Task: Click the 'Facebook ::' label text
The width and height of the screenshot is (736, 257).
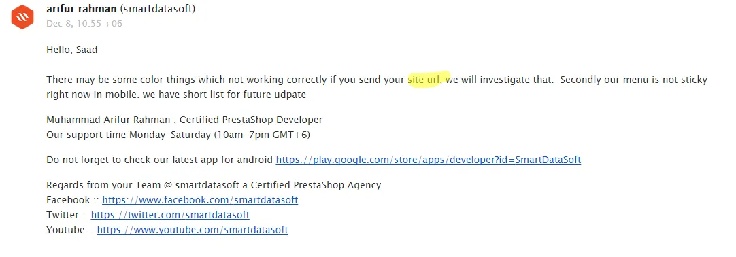Action: [x=73, y=200]
